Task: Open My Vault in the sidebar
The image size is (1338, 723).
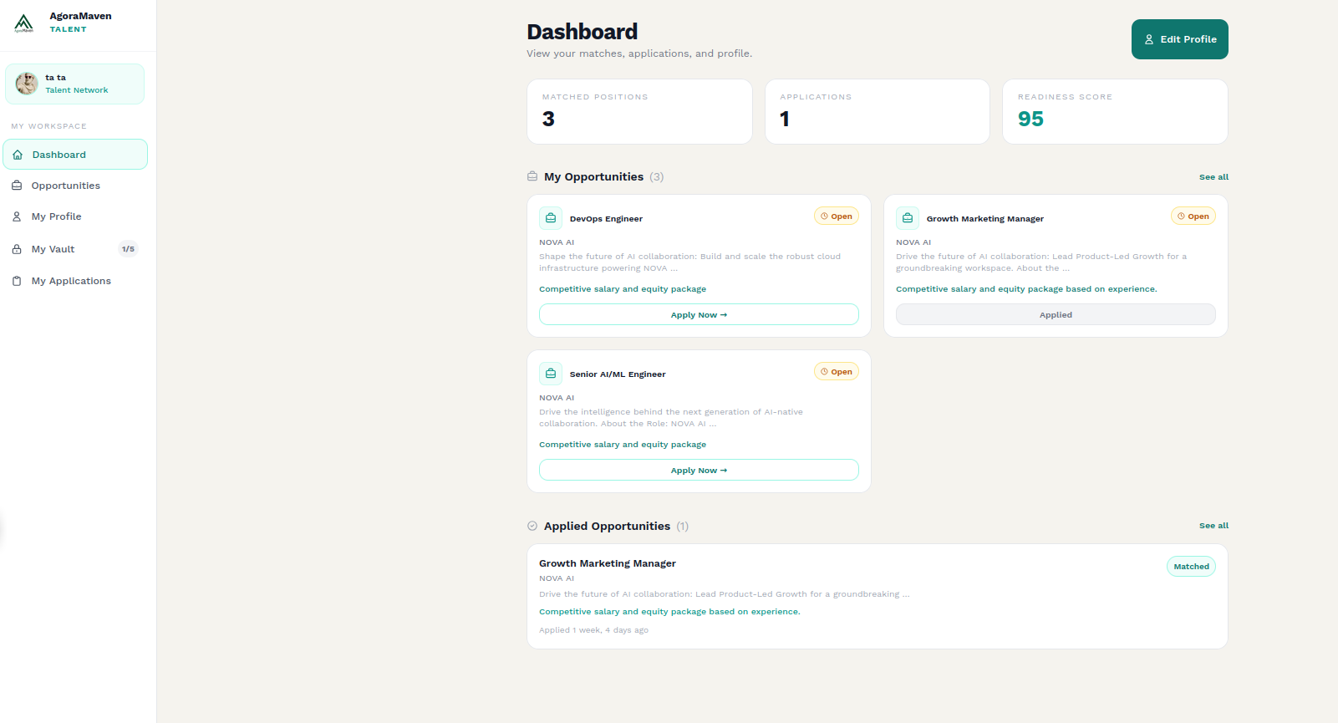Action: [x=75, y=249]
